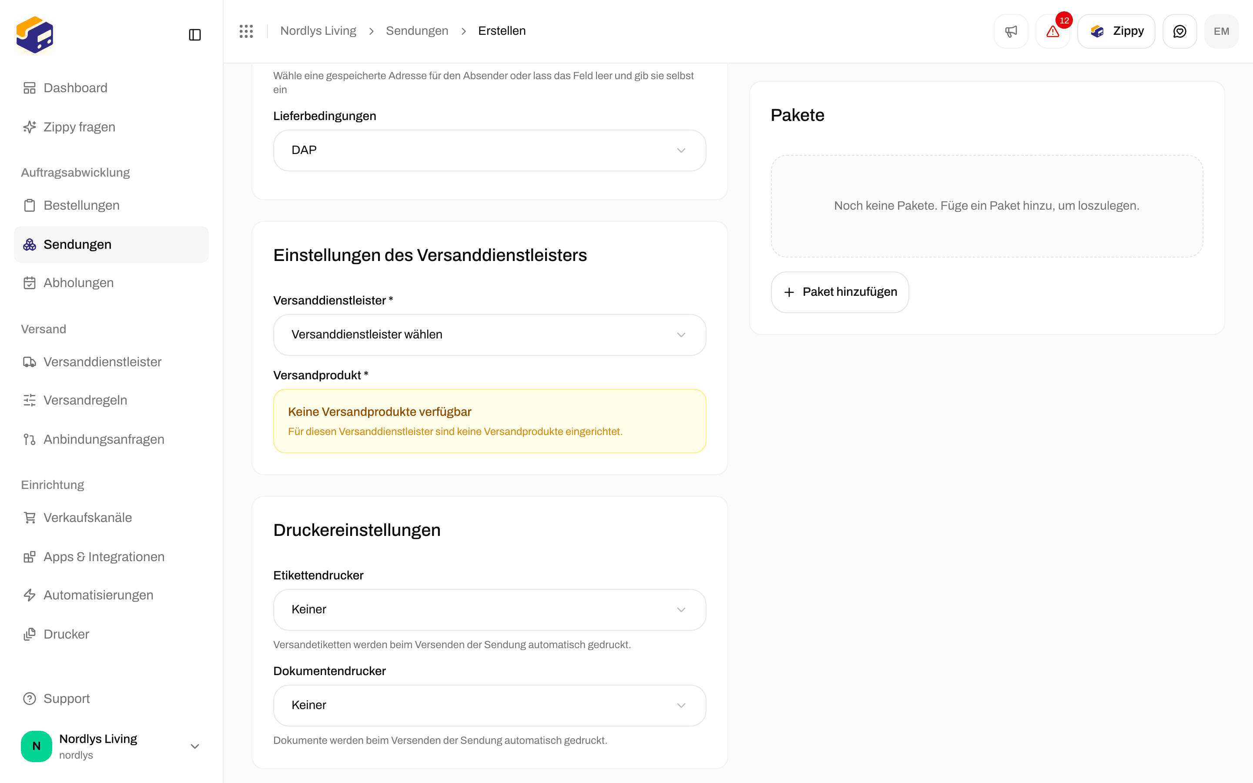Open announcements megaphone icon
The width and height of the screenshot is (1253, 783).
1011,31
